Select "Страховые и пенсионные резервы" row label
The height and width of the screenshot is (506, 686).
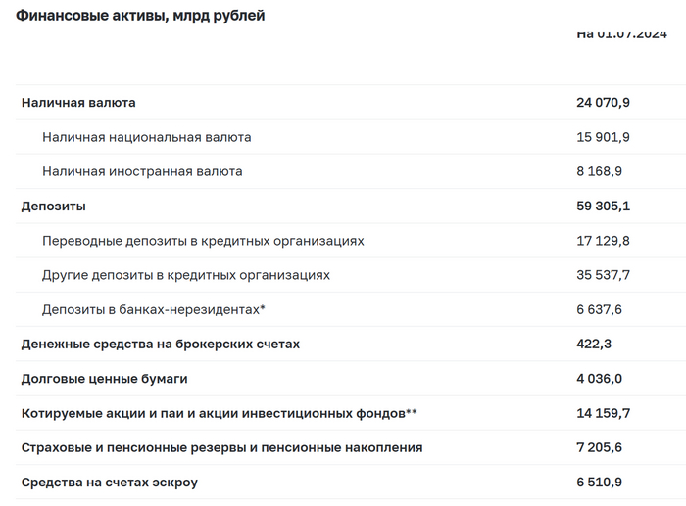[x=221, y=447]
